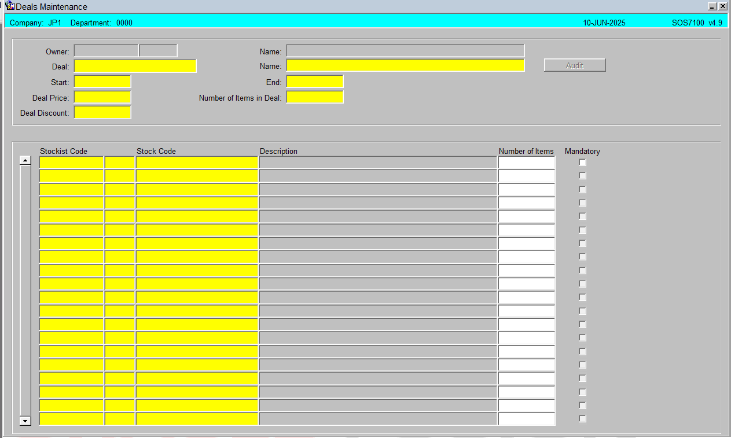This screenshot has width=731, height=438.
Task: Click first row Stockist Code cell
Action: click(x=71, y=163)
